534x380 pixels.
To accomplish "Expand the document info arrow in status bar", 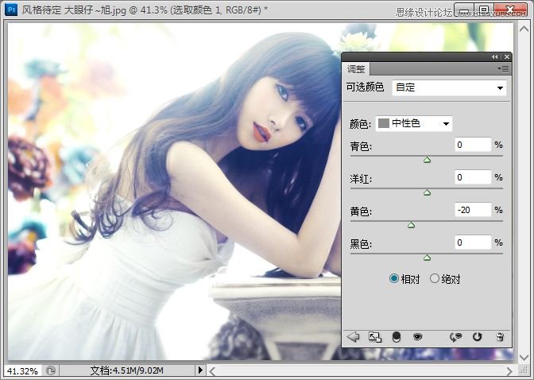I will 200,370.
